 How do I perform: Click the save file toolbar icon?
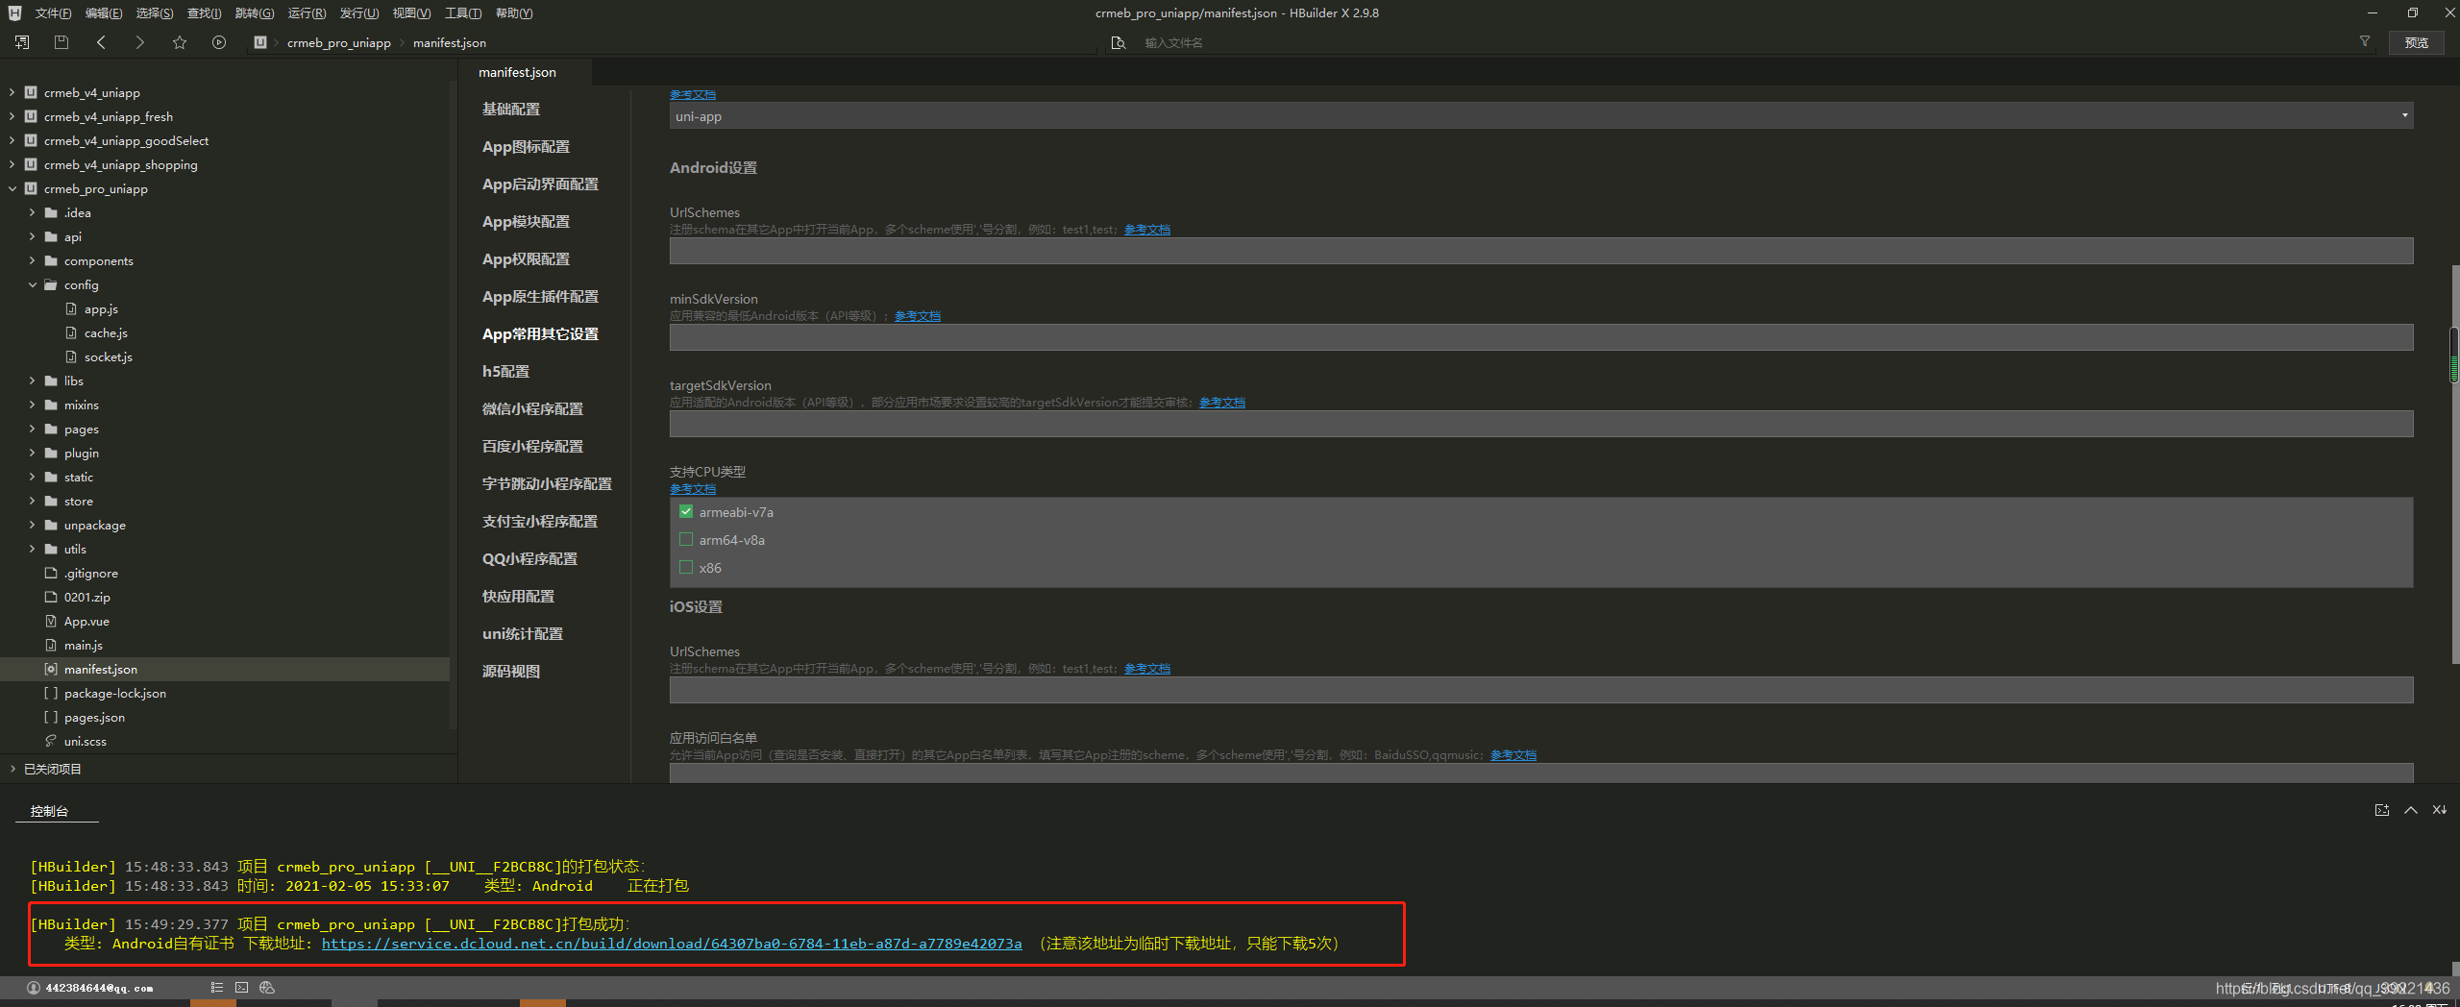[61, 42]
